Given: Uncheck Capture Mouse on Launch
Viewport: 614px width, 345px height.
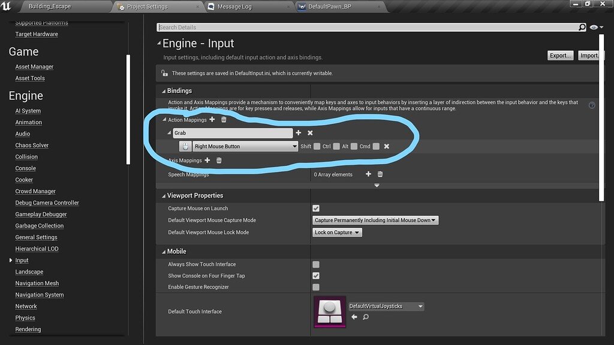Looking at the screenshot, I should [316, 208].
